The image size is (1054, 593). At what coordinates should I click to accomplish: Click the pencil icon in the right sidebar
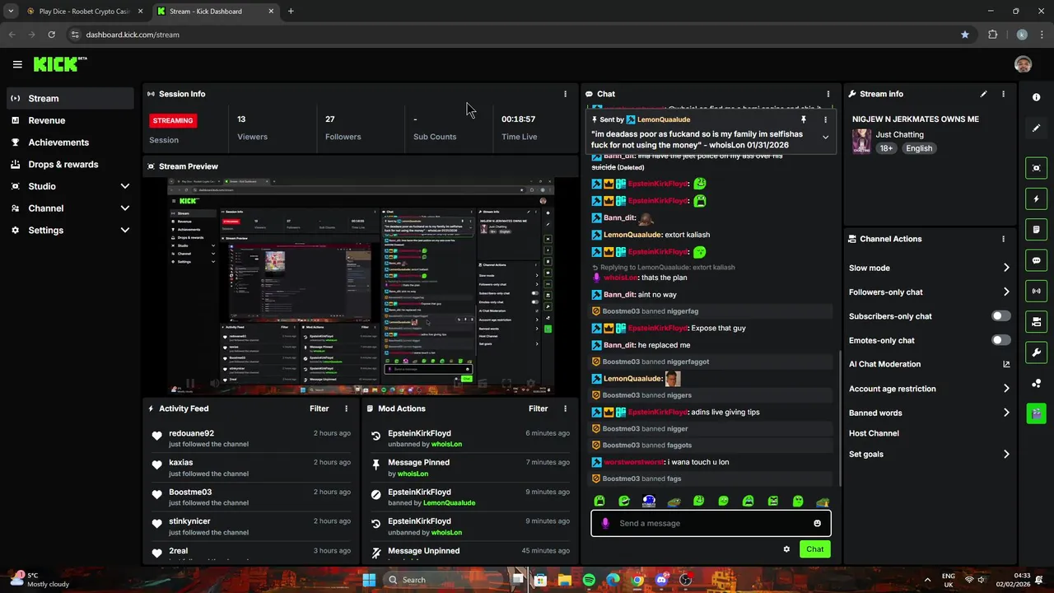coord(1036,128)
